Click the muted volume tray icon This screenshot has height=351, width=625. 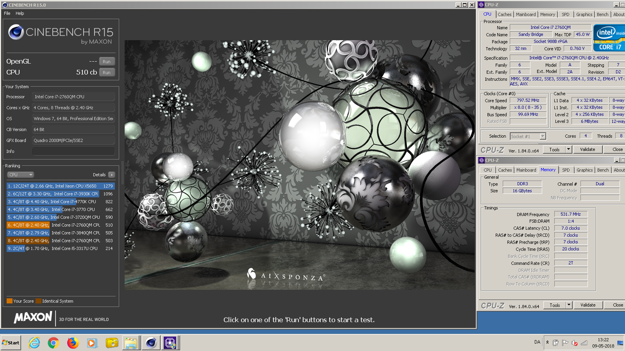coord(574,343)
